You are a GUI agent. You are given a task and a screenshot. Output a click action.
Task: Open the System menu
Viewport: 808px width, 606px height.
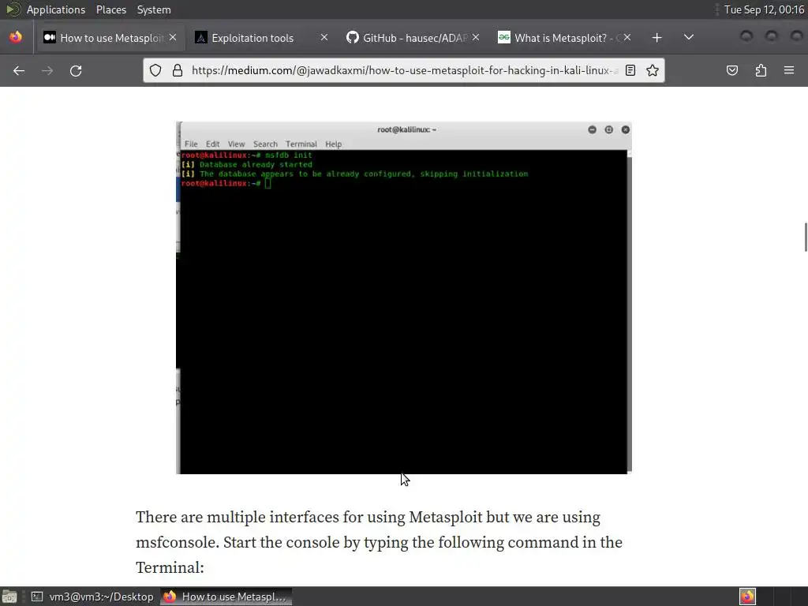[154, 9]
